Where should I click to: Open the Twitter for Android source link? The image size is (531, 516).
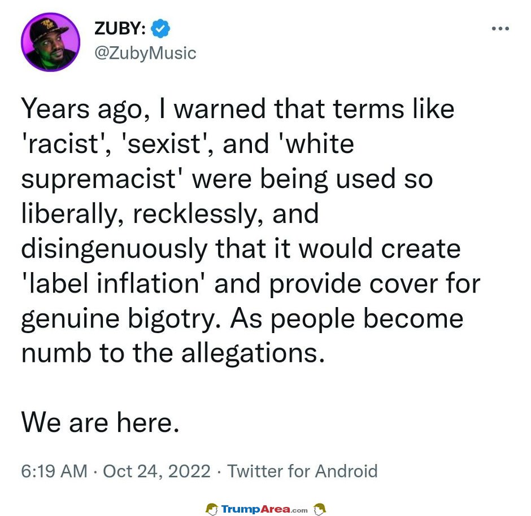tap(302, 471)
